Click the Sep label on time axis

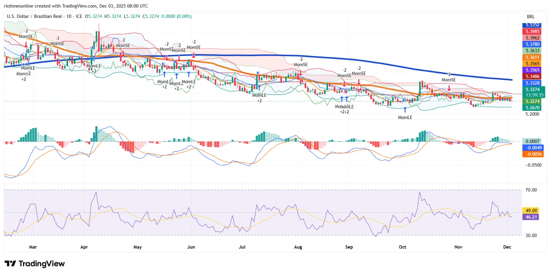pyautogui.click(x=349, y=247)
